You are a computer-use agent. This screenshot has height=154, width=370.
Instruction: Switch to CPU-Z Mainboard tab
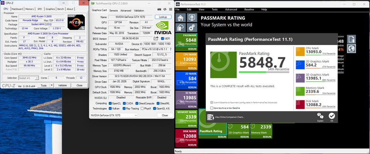17,9
